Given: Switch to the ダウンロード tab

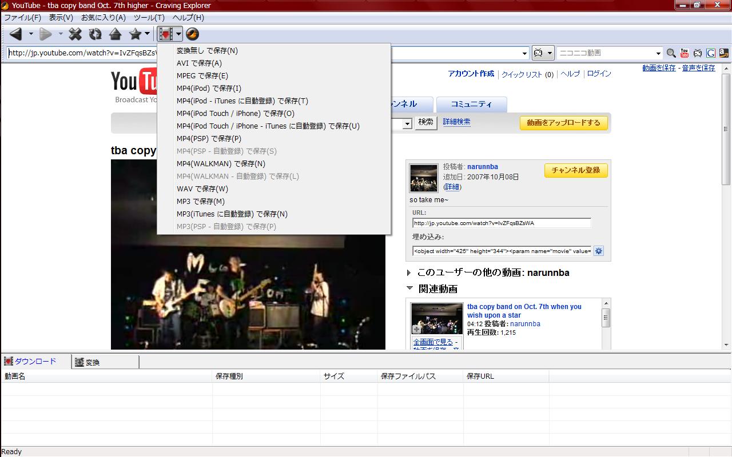Looking at the screenshot, I should click(x=36, y=362).
